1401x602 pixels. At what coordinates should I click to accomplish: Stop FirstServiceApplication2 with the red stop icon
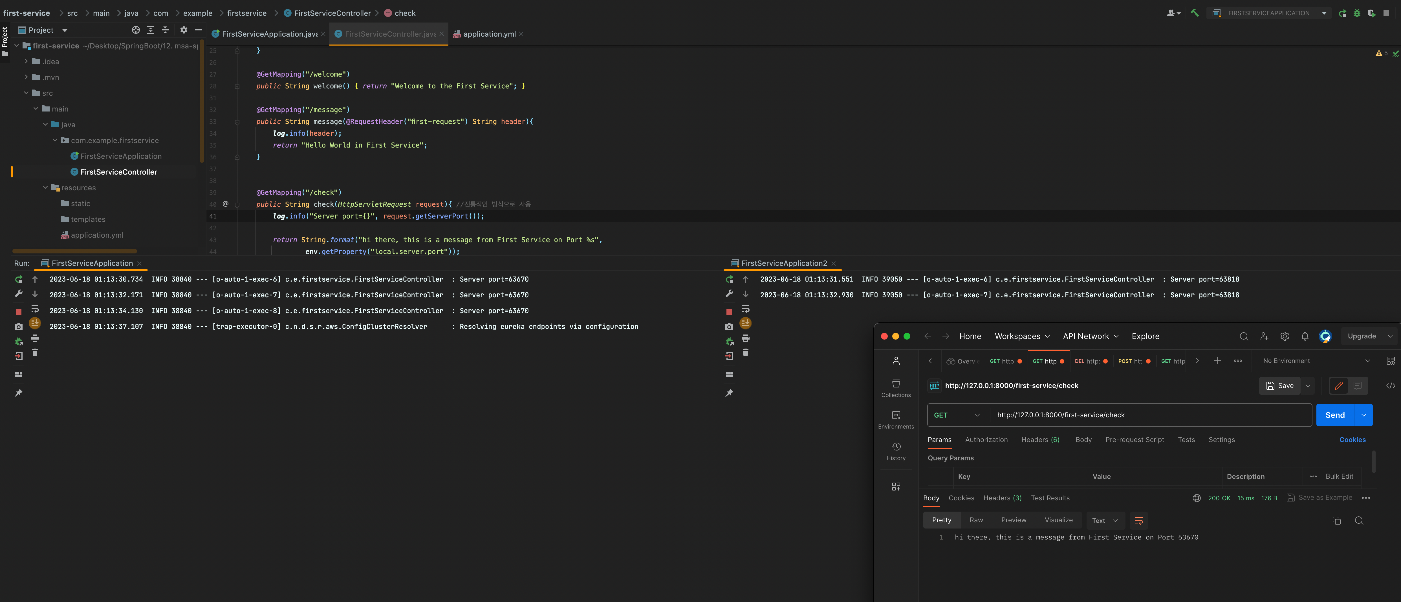click(729, 312)
